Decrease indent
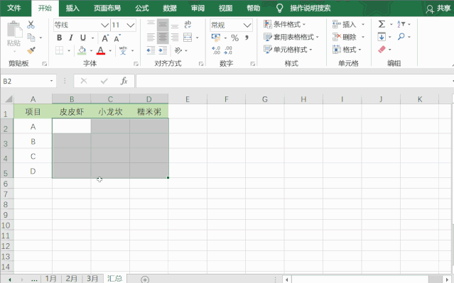 (x=151, y=50)
